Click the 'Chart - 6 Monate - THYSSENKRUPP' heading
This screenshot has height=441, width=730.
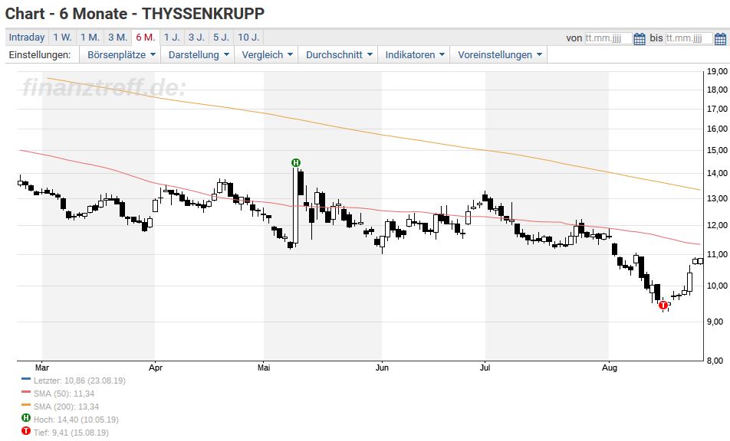click(x=135, y=14)
